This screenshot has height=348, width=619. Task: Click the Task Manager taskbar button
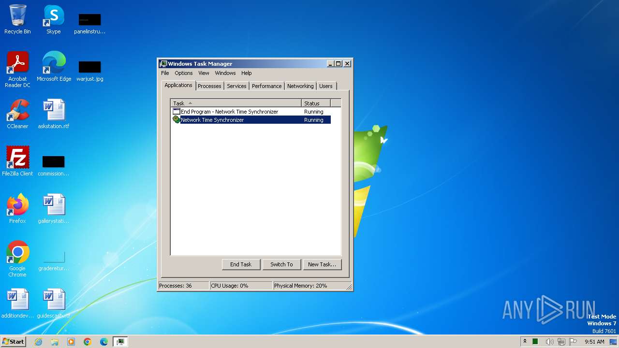pos(120,342)
